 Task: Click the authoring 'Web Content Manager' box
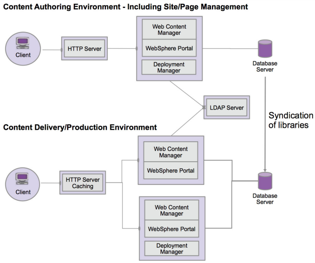click(169, 30)
